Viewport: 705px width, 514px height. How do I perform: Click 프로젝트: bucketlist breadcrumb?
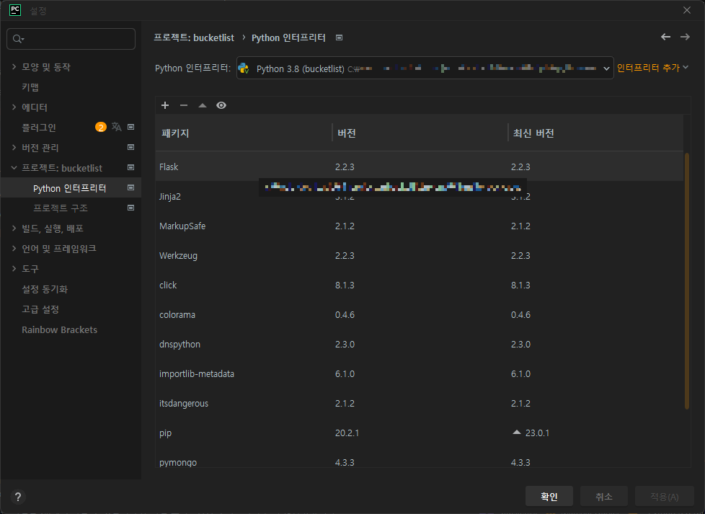(194, 37)
